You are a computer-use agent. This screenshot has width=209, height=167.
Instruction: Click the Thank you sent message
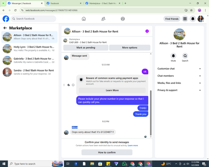pyautogui.click(x=140, y=114)
